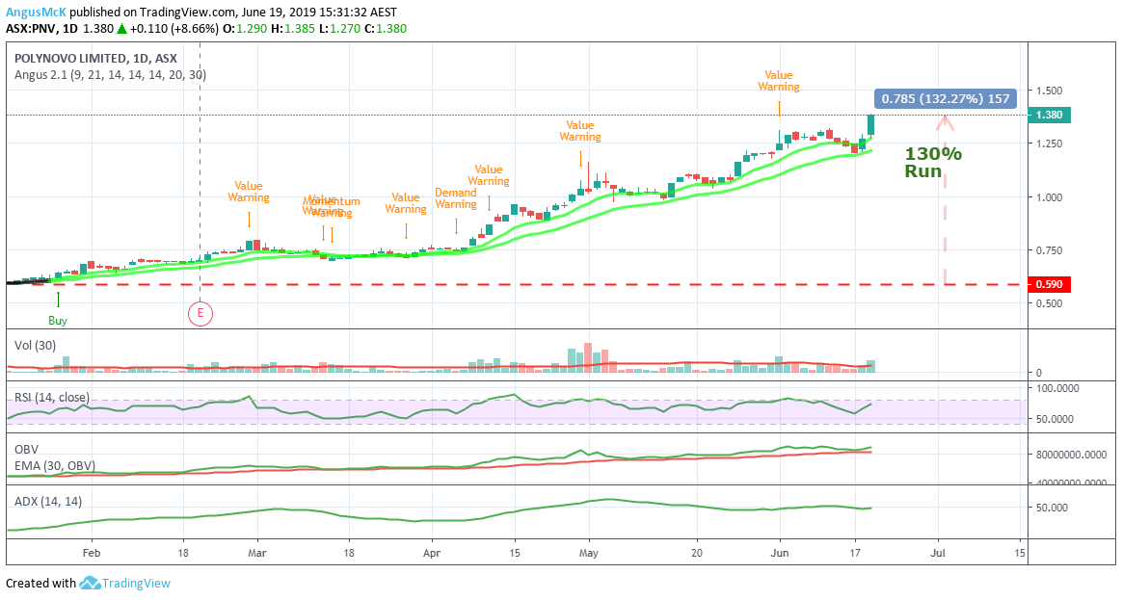Select the Buy signal label
Image resolution: width=1122 pixels, height=600 pixels.
[x=58, y=321]
